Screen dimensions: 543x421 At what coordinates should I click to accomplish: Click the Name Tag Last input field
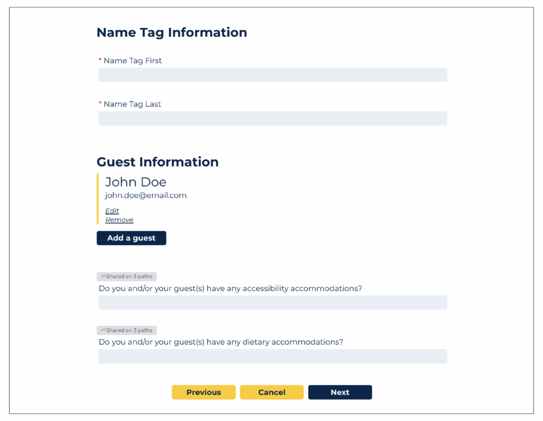coord(273,118)
